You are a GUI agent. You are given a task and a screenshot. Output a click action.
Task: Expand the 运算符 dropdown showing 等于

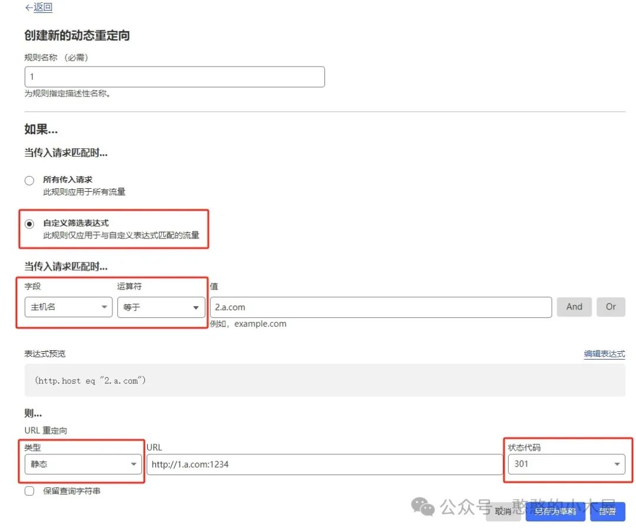[161, 307]
